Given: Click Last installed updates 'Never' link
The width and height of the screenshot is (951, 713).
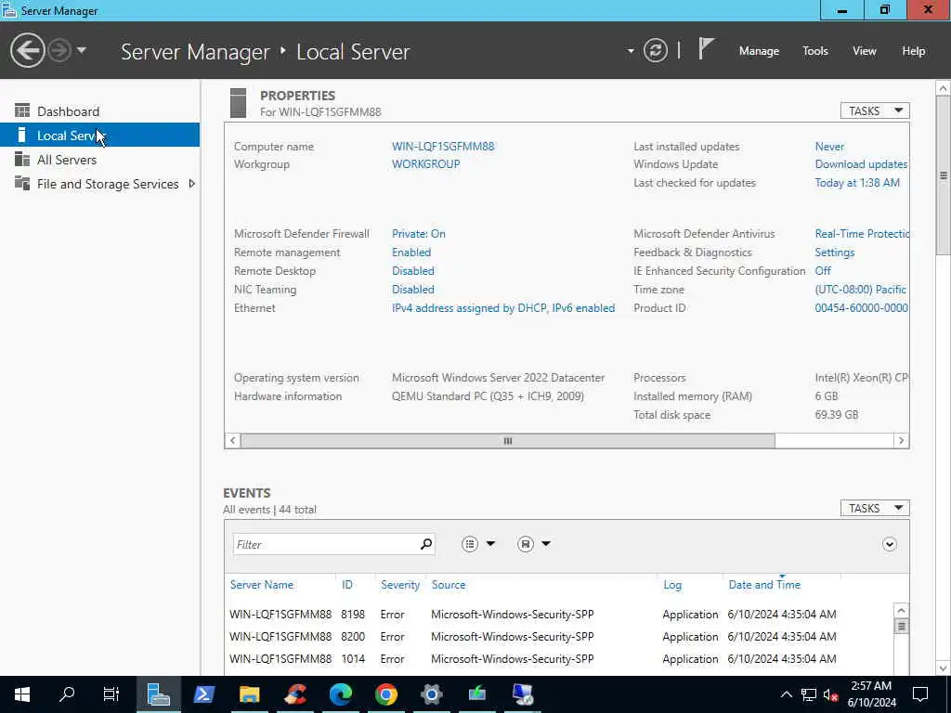Looking at the screenshot, I should pyautogui.click(x=829, y=146).
